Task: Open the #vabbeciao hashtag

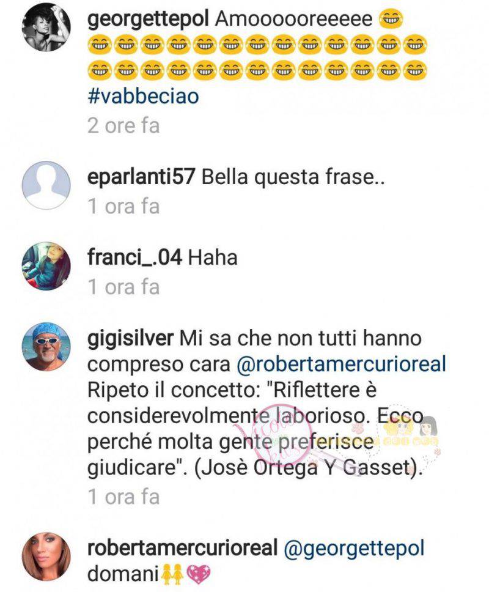Action: coord(143,96)
